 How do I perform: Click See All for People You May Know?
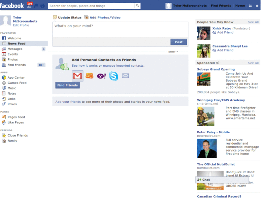coord(253,22)
